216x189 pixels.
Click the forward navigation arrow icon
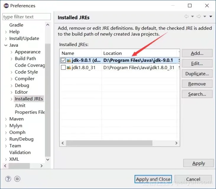pos(199,16)
